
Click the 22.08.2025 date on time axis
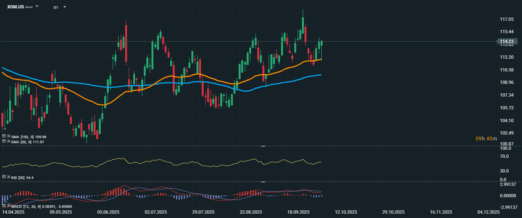[251, 212]
